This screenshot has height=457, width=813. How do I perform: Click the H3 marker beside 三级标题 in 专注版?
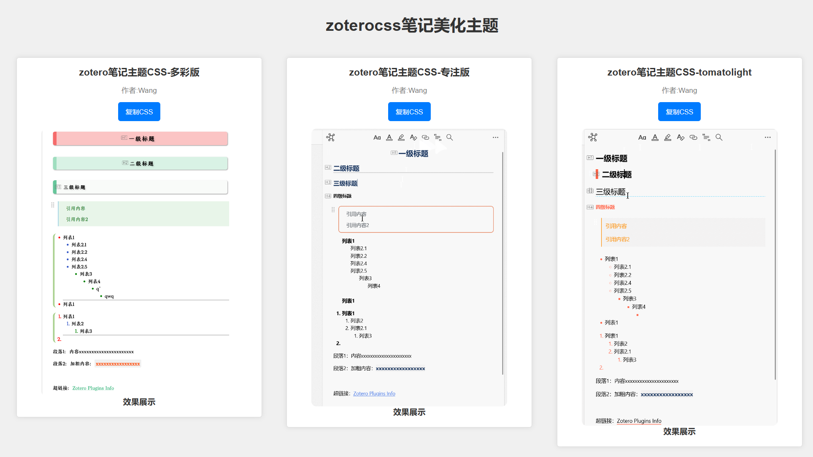(328, 182)
